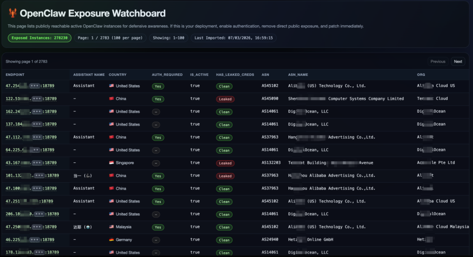Open the endpoint link starting with 47.254
This screenshot has width=473, height=257.
pos(31,86)
